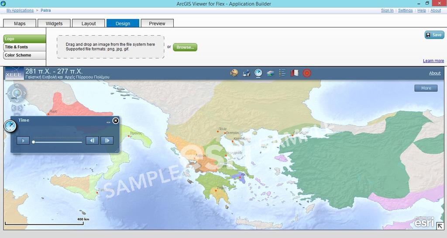Open the builder About link in top bar
Screen dimensions: 447x238
coord(436,10)
